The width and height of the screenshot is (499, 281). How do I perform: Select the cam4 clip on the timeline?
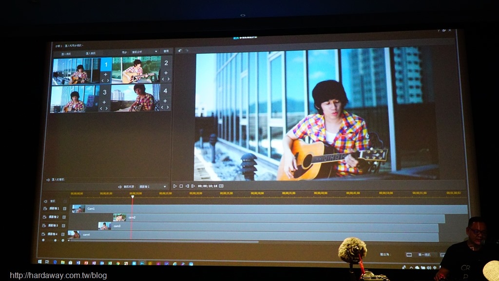click(253, 235)
